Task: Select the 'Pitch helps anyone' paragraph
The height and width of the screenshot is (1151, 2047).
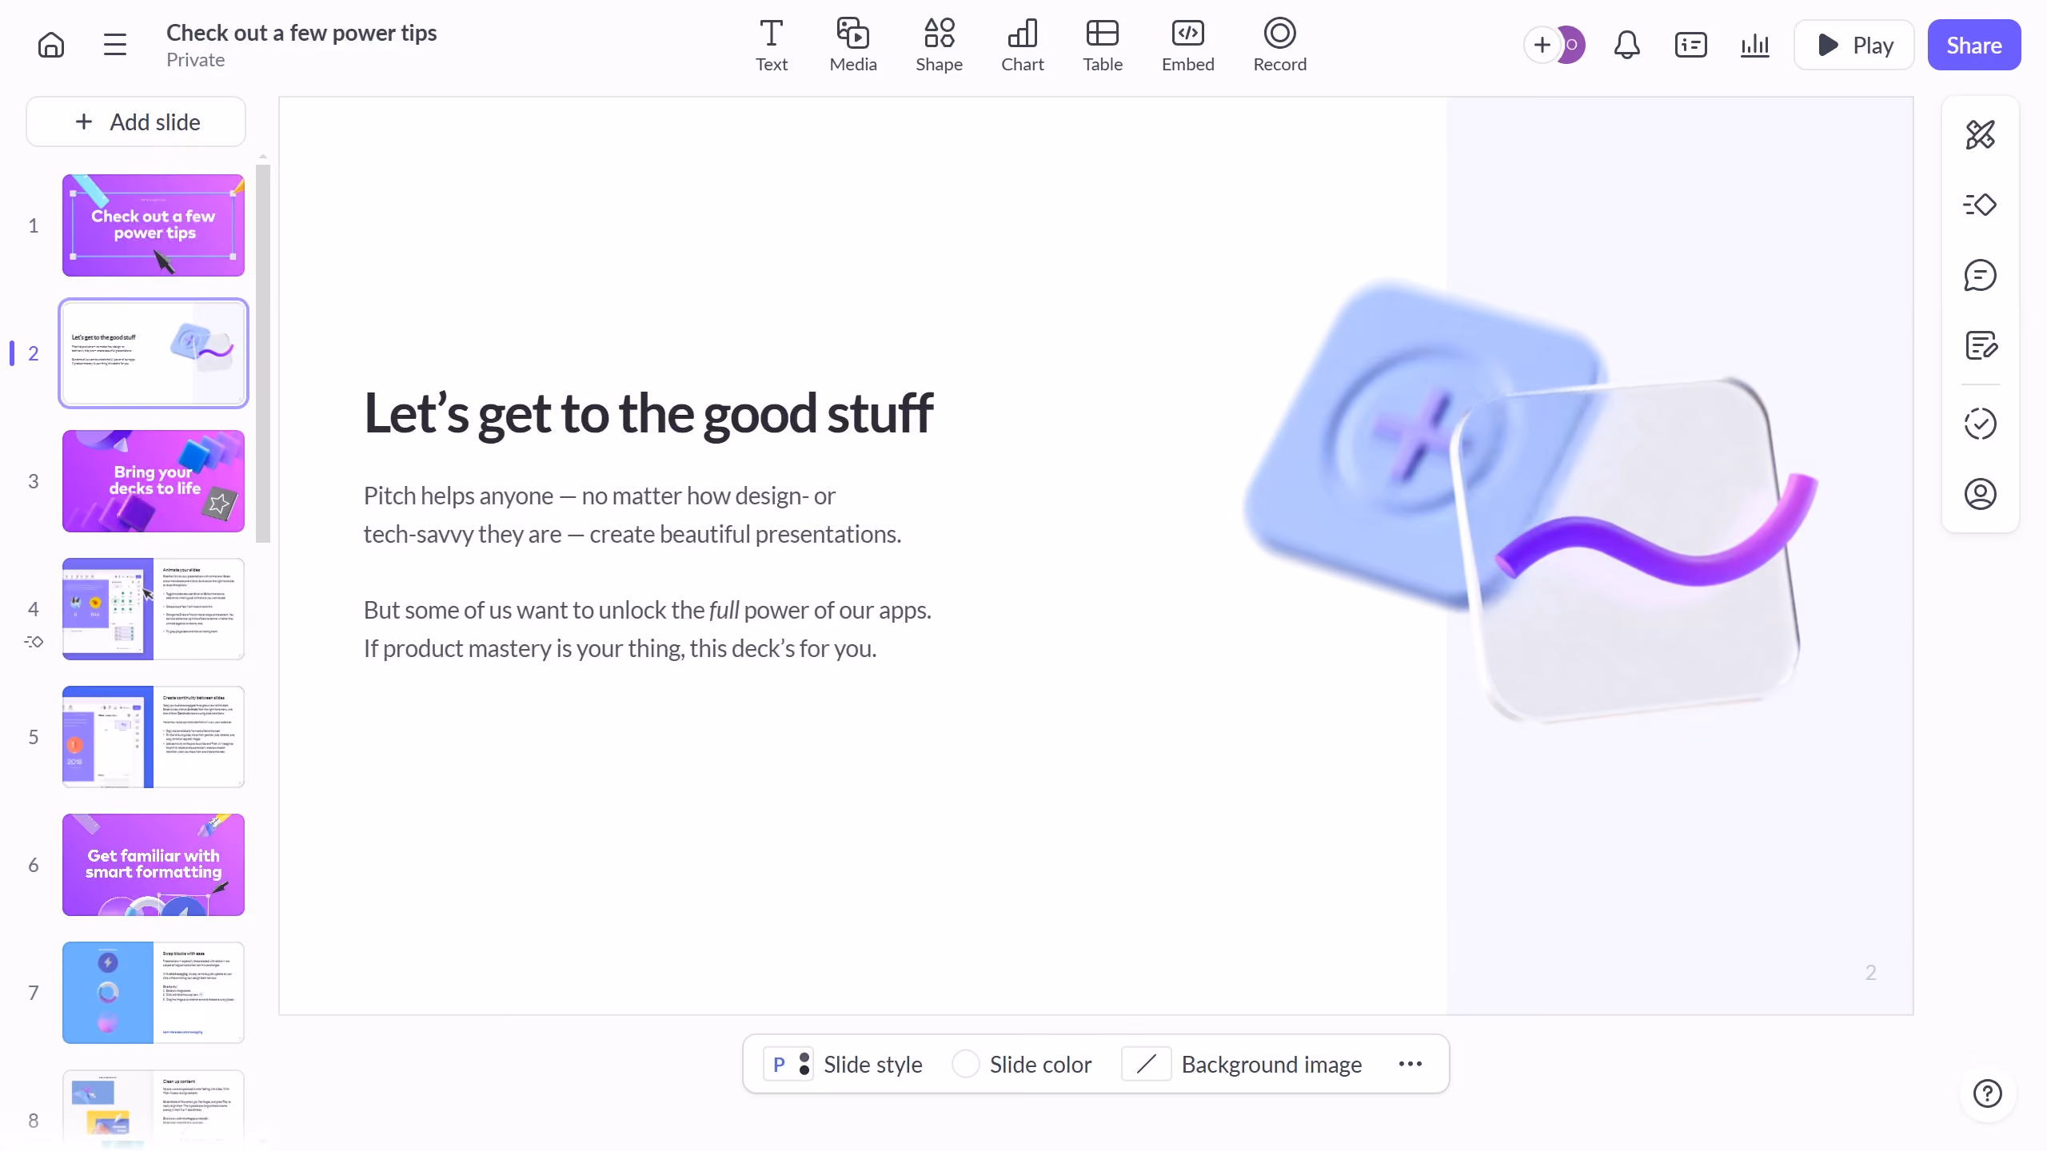Action: [632, 515]
